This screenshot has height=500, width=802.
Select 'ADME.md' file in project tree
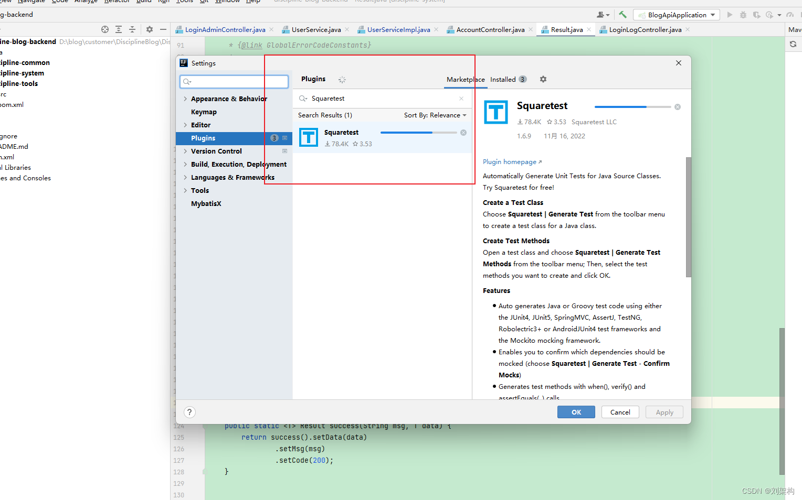coord(14,146)
